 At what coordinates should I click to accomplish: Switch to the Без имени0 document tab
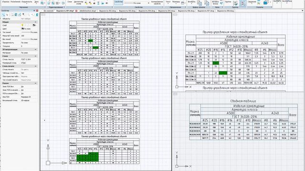(x=48, y=11)
